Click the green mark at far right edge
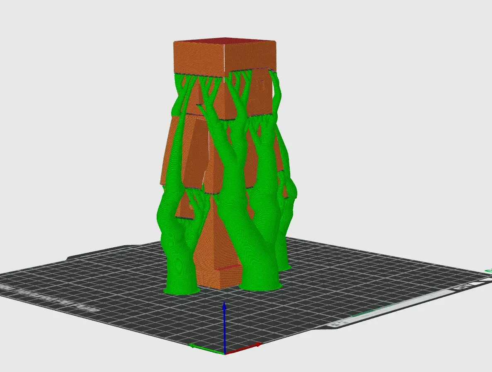This screenshot has width=492, height=372. (488, 271)
